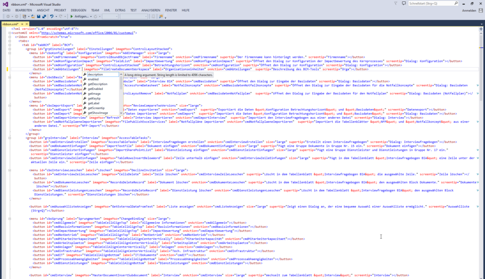Click Anmelden to sign in
The image size is (485, 279).
click(x=469, y=10)
